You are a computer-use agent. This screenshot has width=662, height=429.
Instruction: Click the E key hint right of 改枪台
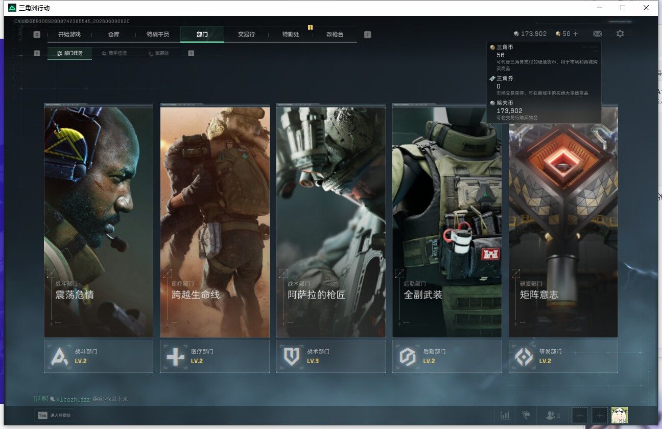pos(368,35)
